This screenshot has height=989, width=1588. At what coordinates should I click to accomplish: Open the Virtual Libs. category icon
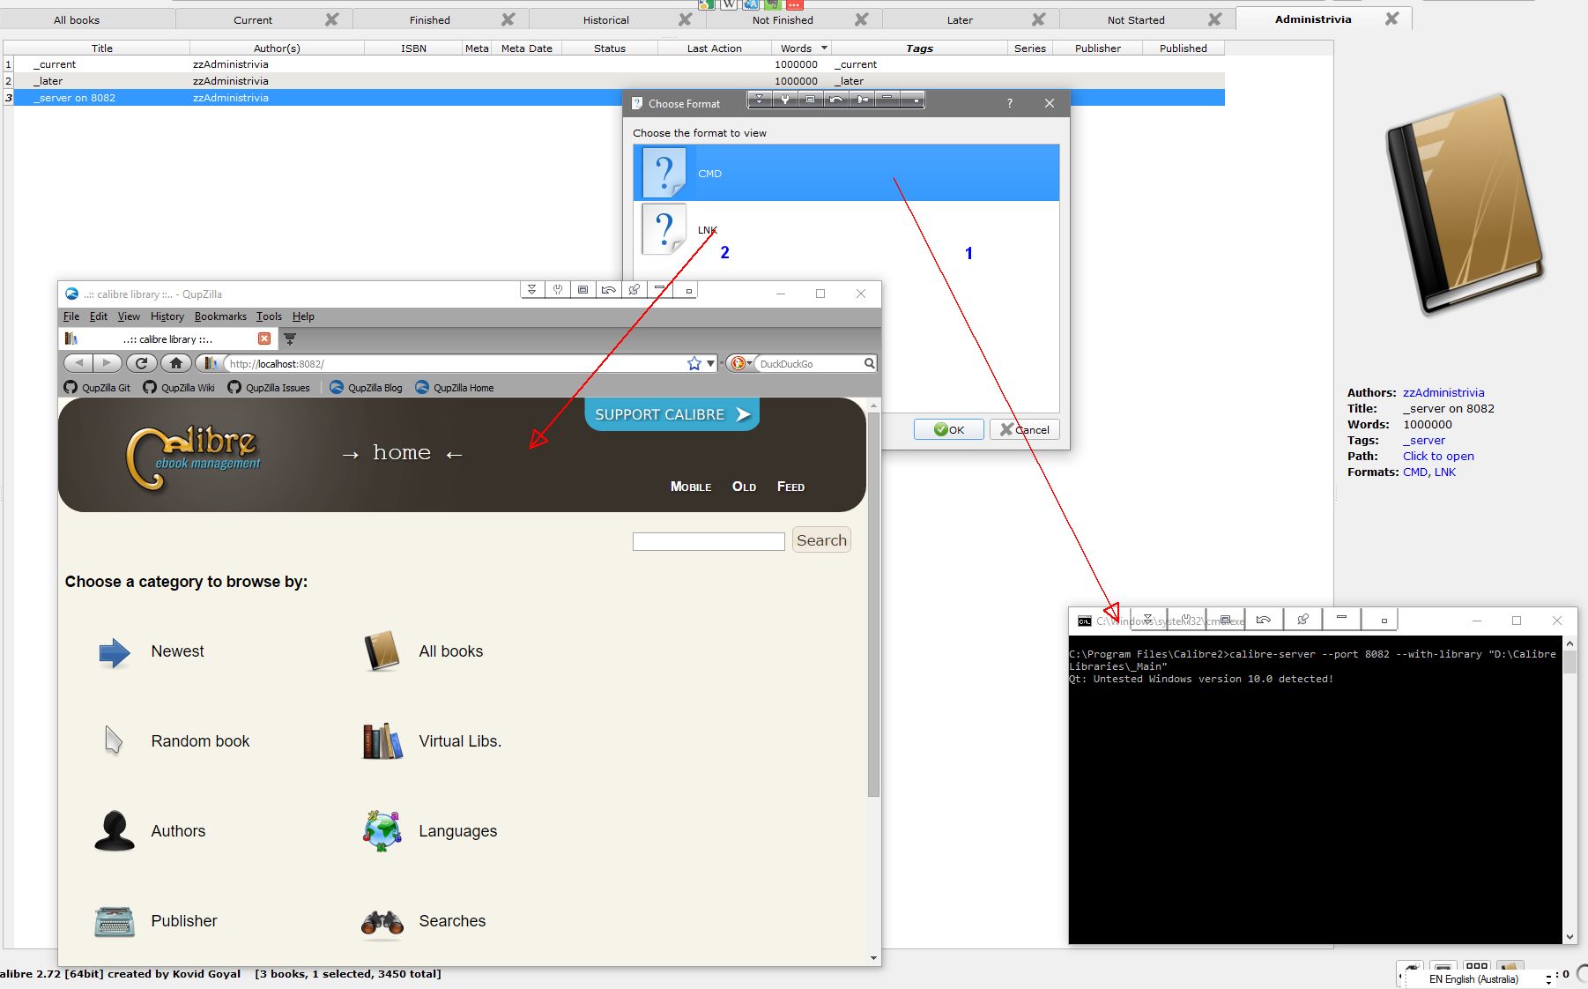(x=382, y=741)
